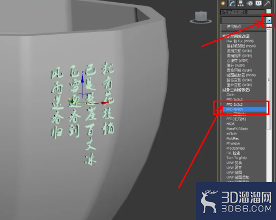Click the 3D text 已是悬崖百丈冰 column

91,115
